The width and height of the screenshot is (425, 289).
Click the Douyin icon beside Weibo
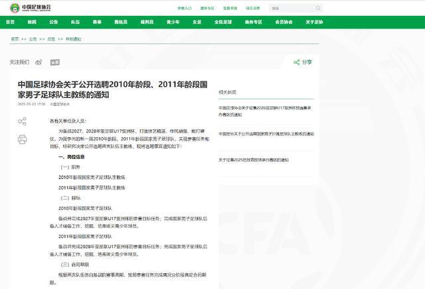click(54, 62)
